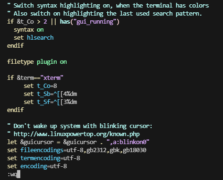
Task: Click the 'filetype plugin on' line
Action: click(x=37, y=62)
